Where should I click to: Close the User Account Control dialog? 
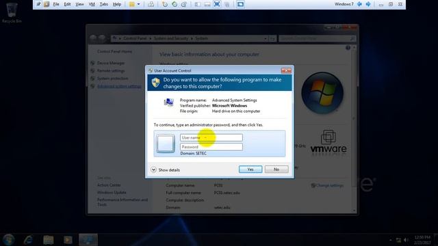pos(286,71)
